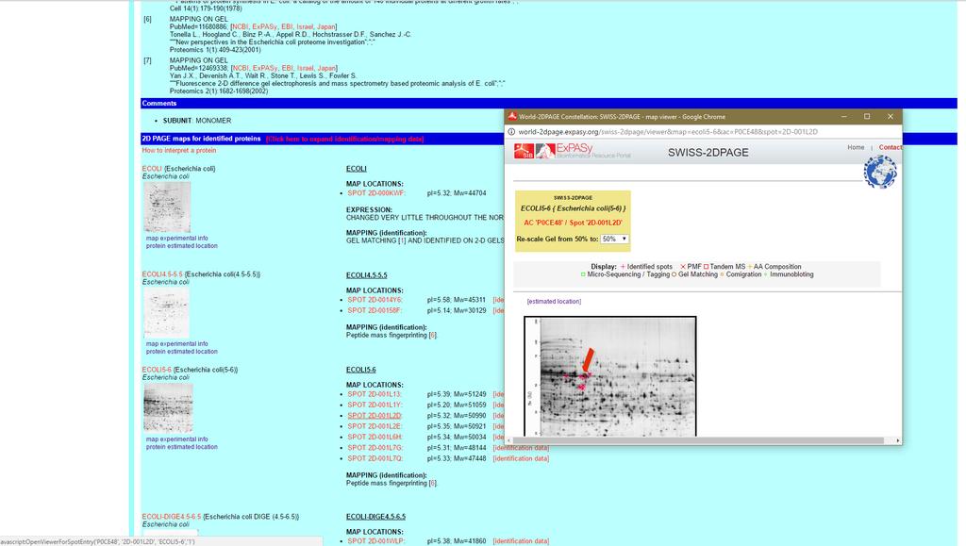Open SPOT 2D-00158F link
966x546 pixels.
click(375, 311)
